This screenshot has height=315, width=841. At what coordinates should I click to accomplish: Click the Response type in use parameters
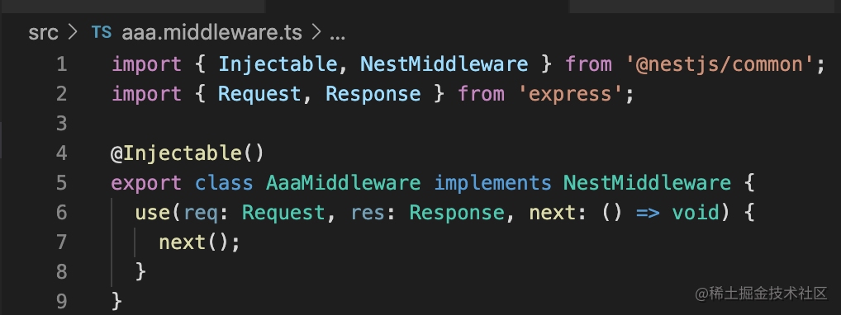pos(456,213)
